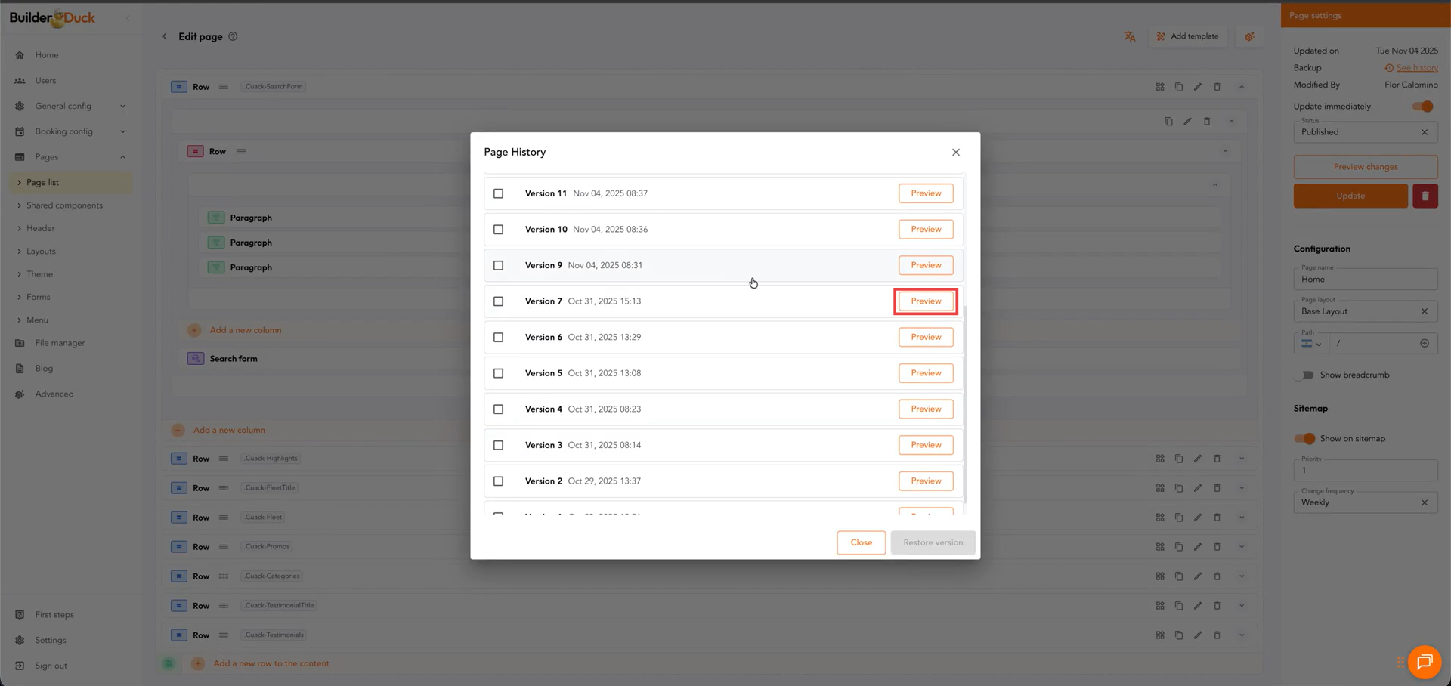Click the translate icon in the Edit page header
Image resolution: width=1451 pixels, height=686 pixels.
click(1129, 36)
